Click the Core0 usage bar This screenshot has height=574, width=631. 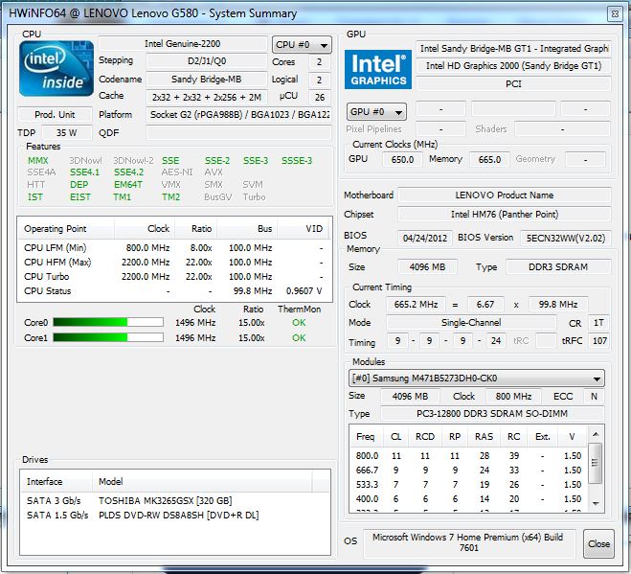[x=108, y=322]
